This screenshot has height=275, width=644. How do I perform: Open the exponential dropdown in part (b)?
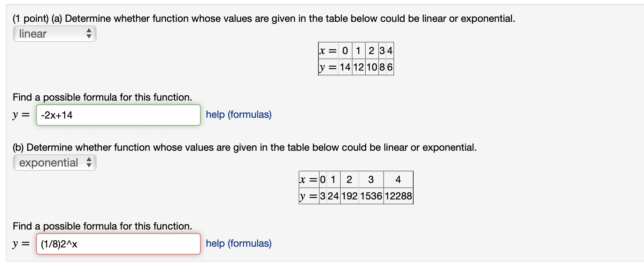54,163
